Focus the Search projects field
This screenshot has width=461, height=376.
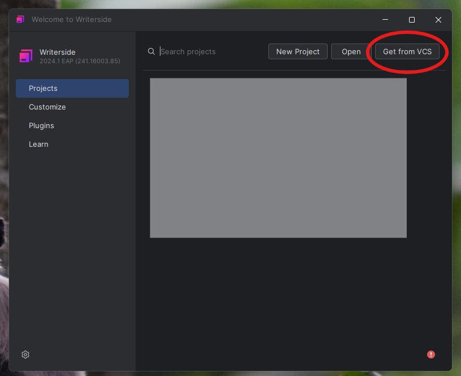[x=209, y=51]
